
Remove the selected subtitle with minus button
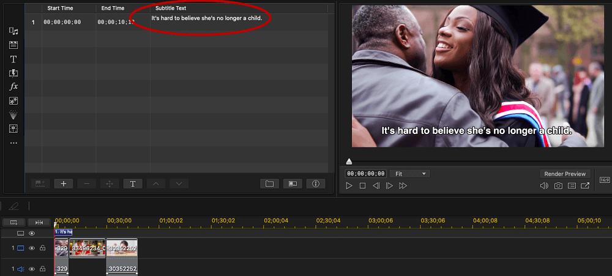point(87,184)
